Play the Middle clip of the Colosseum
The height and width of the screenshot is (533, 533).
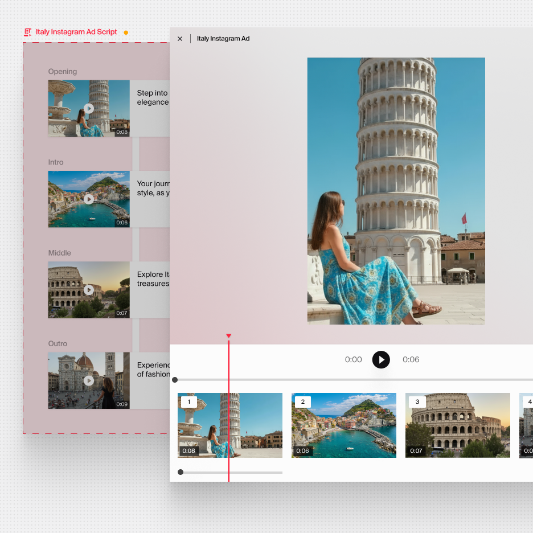tap(89, 290)
